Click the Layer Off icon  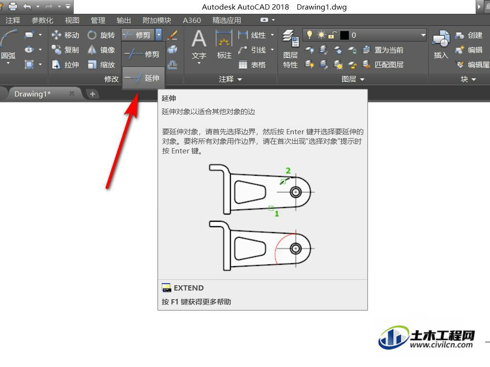click(310, 50)
